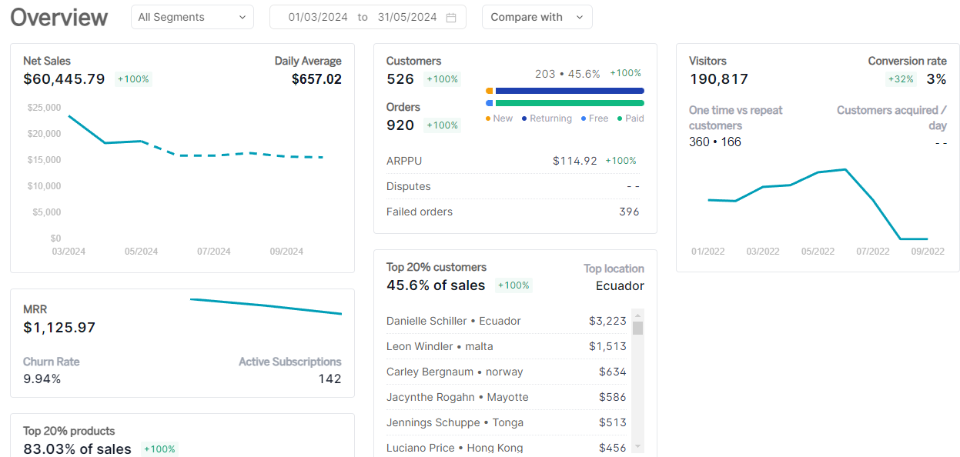Viewport: 960px width, 457px height.
Task: Click the 83.03% of sales heading
Action: [77, 449]
